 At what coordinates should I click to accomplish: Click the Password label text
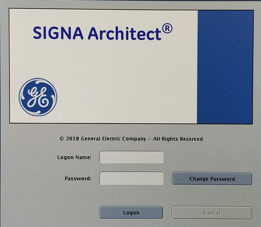pos(78,179)
